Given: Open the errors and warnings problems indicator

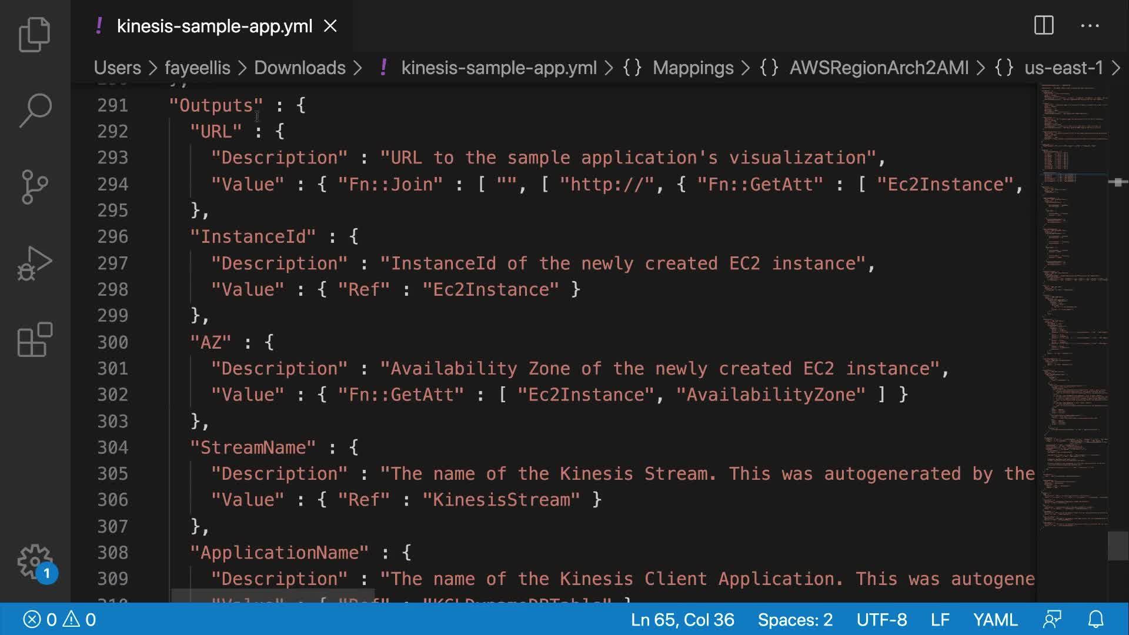Looking at the screenshot, I should click(59, 619).
